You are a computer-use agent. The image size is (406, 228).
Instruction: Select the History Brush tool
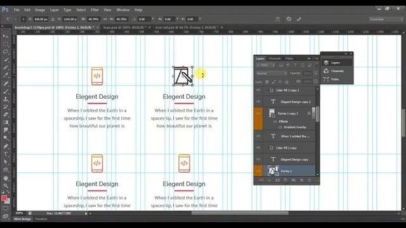(6, 106)
